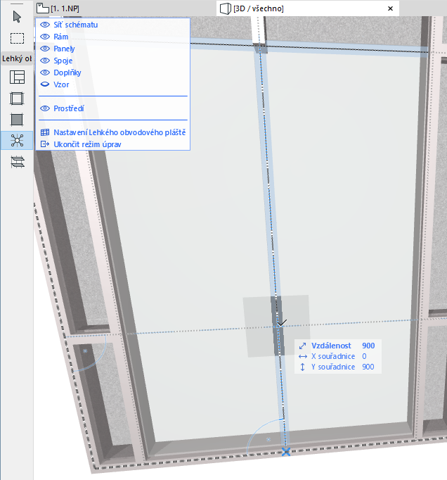447x480 pixels.
Task: Click the Panely label
Action: click(x=64, y=49)
